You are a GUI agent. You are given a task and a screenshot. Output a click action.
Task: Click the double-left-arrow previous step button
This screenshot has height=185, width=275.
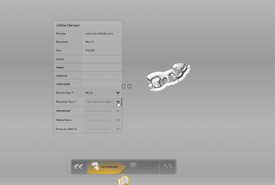point(79,167)
